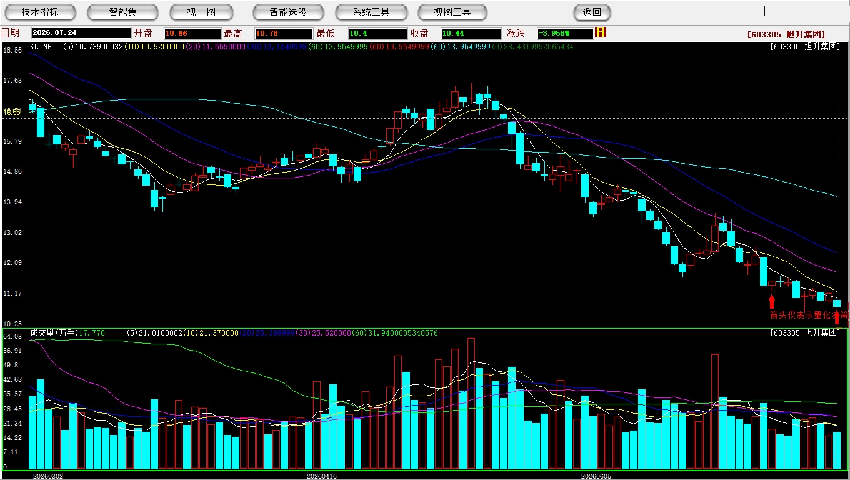The height and width of the screenshot is (480, 850).
Task: Open the 智能集 button
Action: (x=122, y=12)
